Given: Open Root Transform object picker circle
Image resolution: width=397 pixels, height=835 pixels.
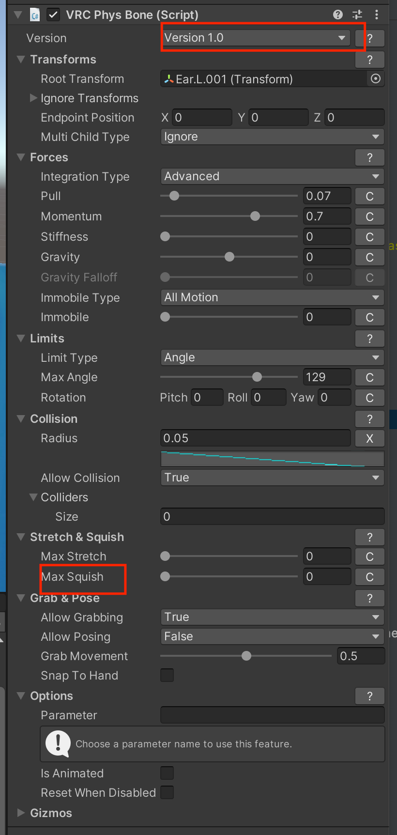Looking at the screenshot, I should coord(376,78).
